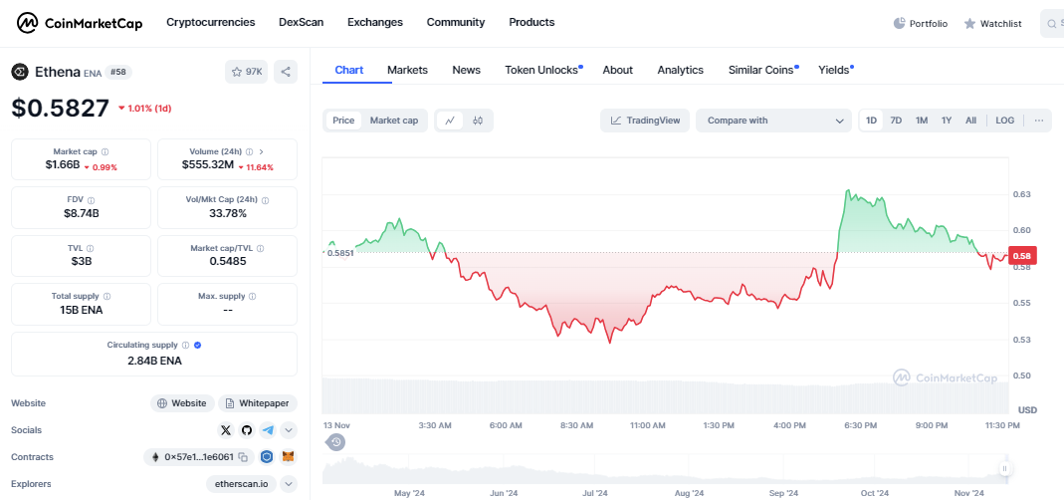Open Community menu
This screenshot has width=1064, height=500.
tap(456, 23)
